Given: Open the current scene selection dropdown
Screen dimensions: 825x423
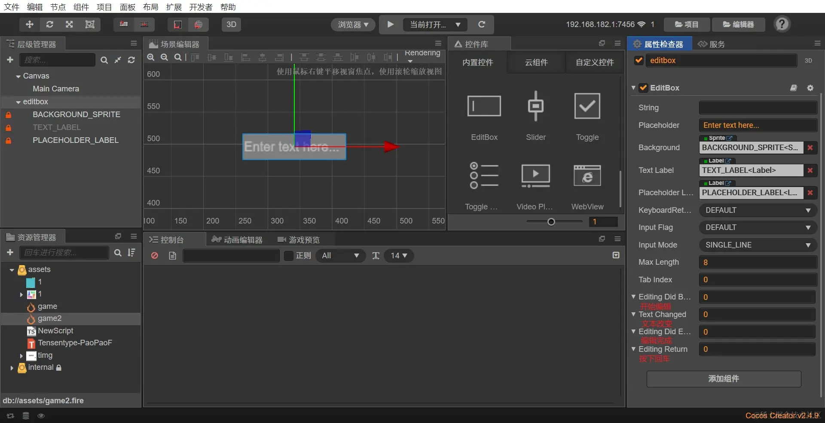Looking at the screenshot, I should tap(435, 24).
